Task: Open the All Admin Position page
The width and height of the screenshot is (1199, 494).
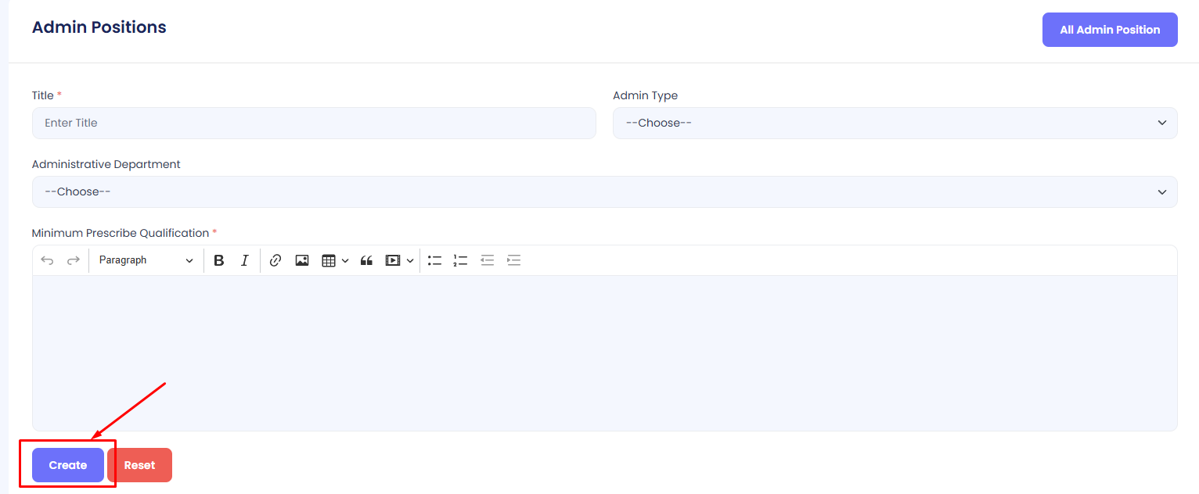Action: [x=1109, y=30]
